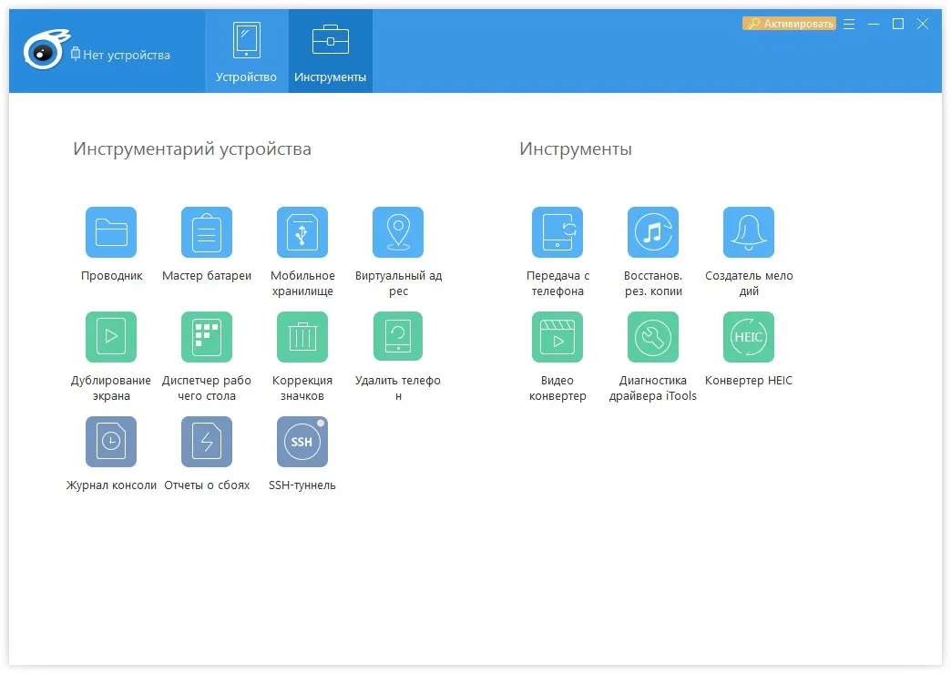Open Восстанов. рез. копии music icon
The image size is (951, 674).
pos(652,232)
